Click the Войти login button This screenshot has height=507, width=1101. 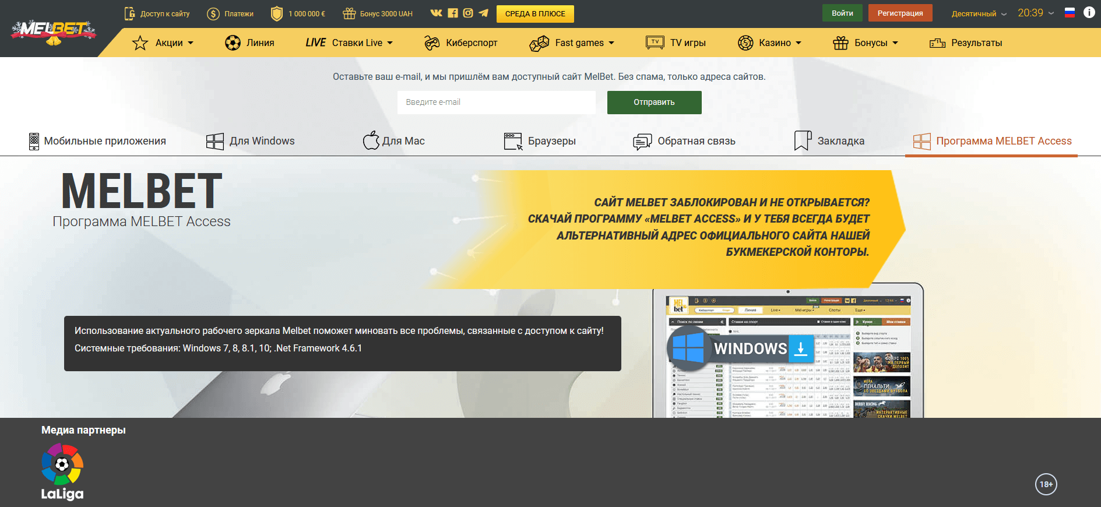coord(842,13)
